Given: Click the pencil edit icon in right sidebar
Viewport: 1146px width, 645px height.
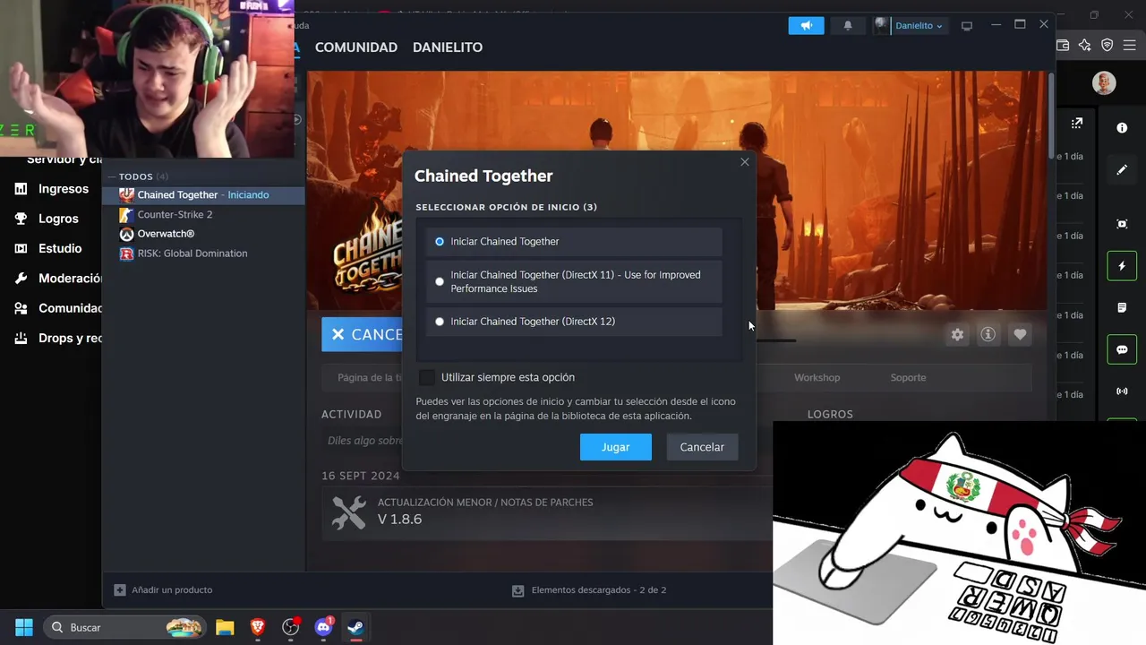Looking at the screenshot, I should pos(1122,169).
